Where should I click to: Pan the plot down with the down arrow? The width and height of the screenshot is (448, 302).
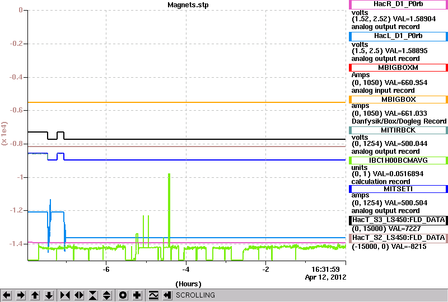tap(49, 295)
